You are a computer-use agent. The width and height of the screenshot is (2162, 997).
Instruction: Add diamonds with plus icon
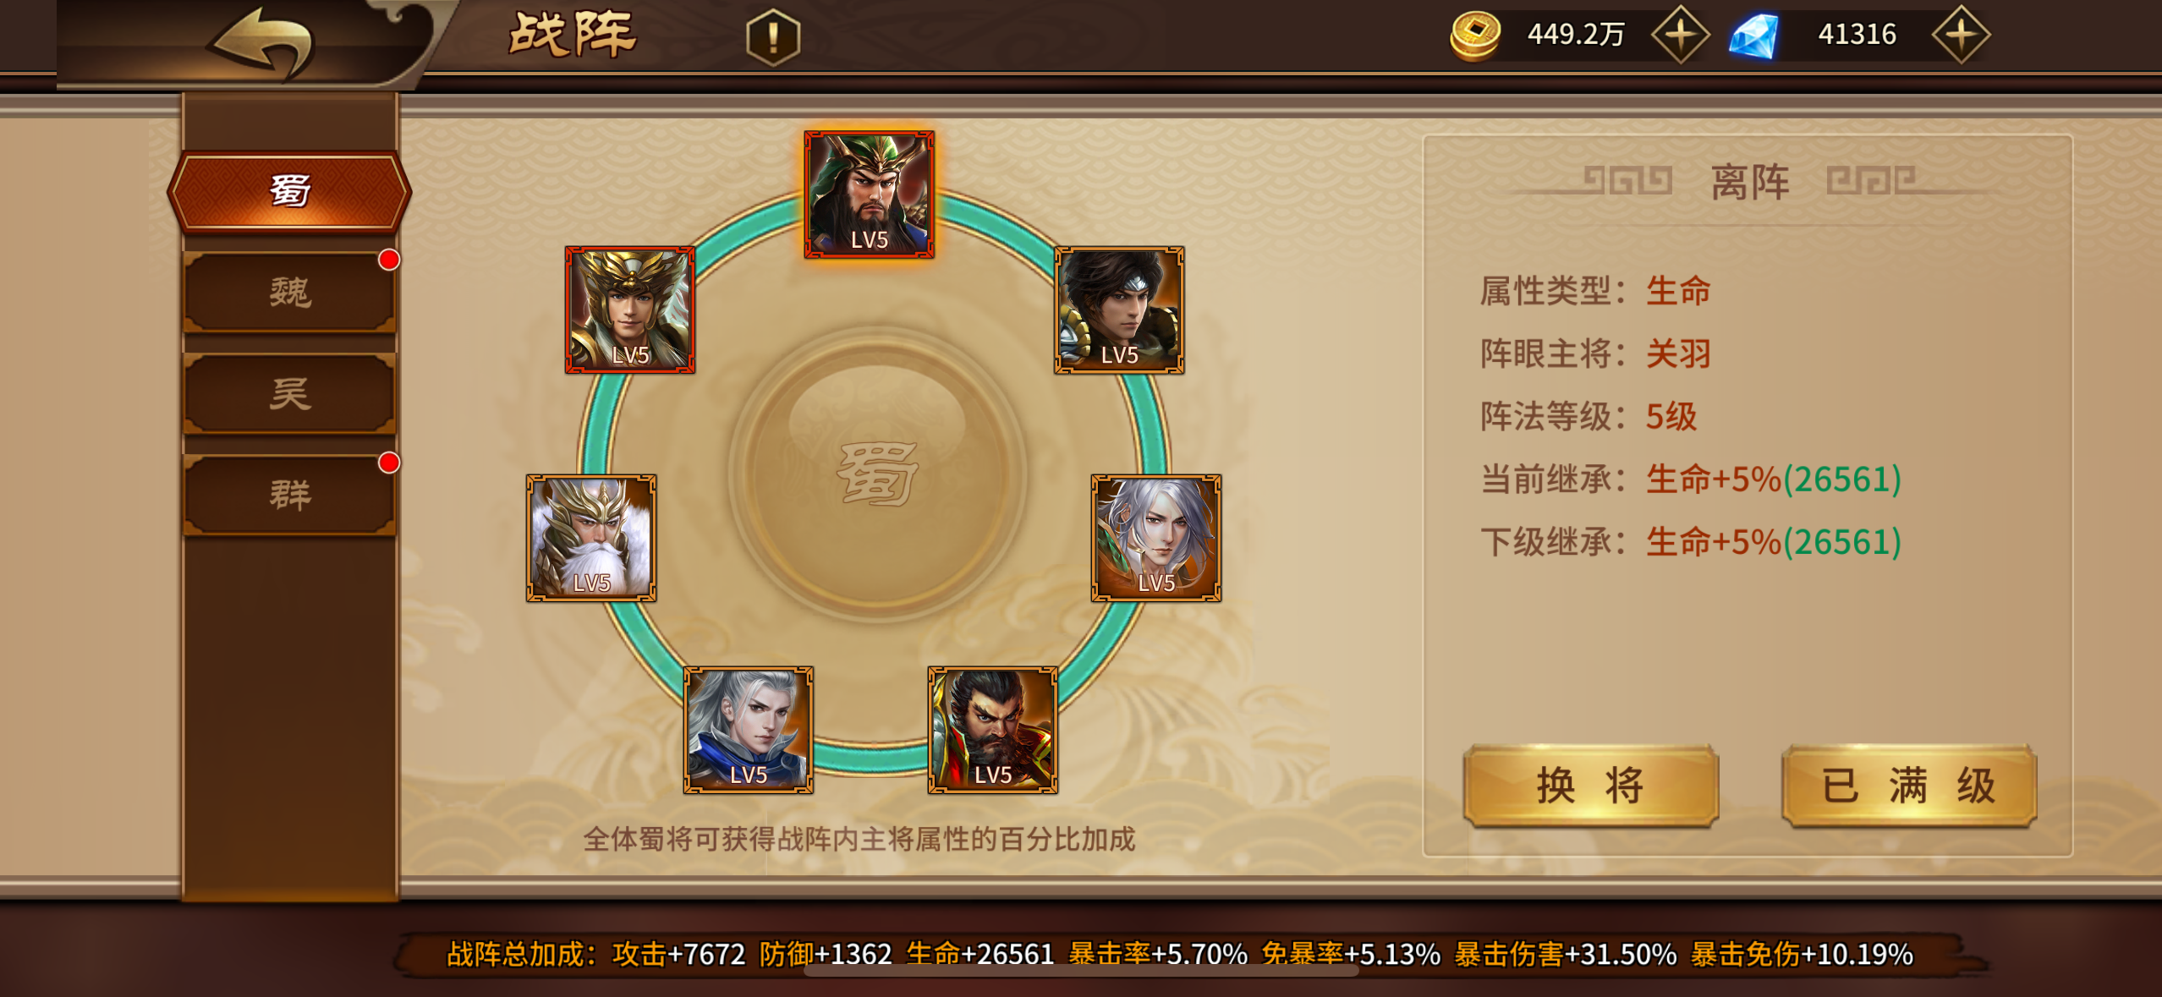pos(1961,35)
